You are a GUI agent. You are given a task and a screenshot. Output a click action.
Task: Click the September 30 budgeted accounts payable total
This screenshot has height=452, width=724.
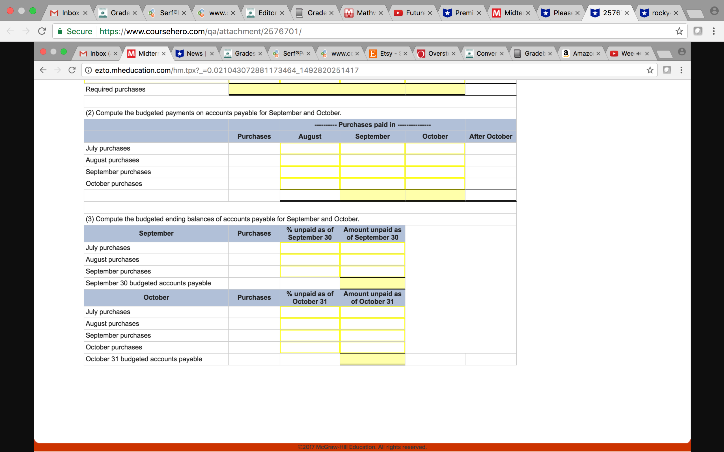pyautogui.click(x=372, y=283)
